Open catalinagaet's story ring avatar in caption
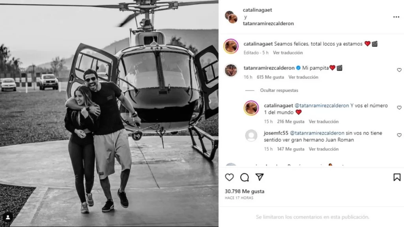Screen dimensions: 404x227 pos(231,47)
